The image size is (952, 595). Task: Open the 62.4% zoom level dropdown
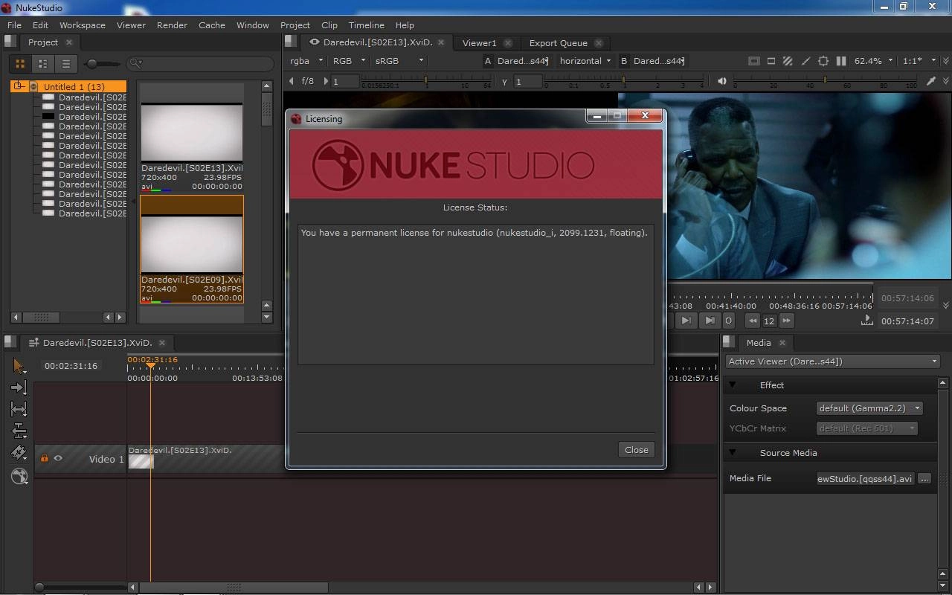coord(873,61)
